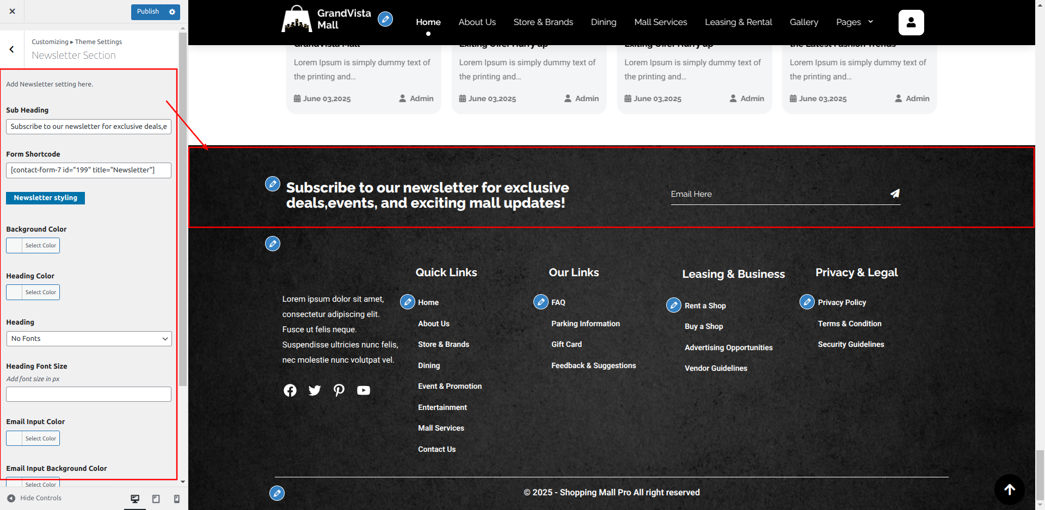
Task: Click the Heading Font Size input field
Action: point(89,394)
